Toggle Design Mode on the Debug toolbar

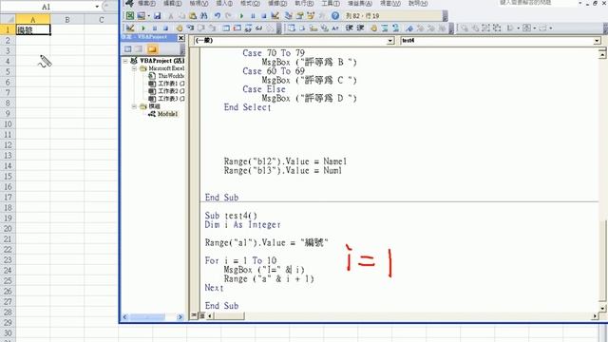(130, 28)
